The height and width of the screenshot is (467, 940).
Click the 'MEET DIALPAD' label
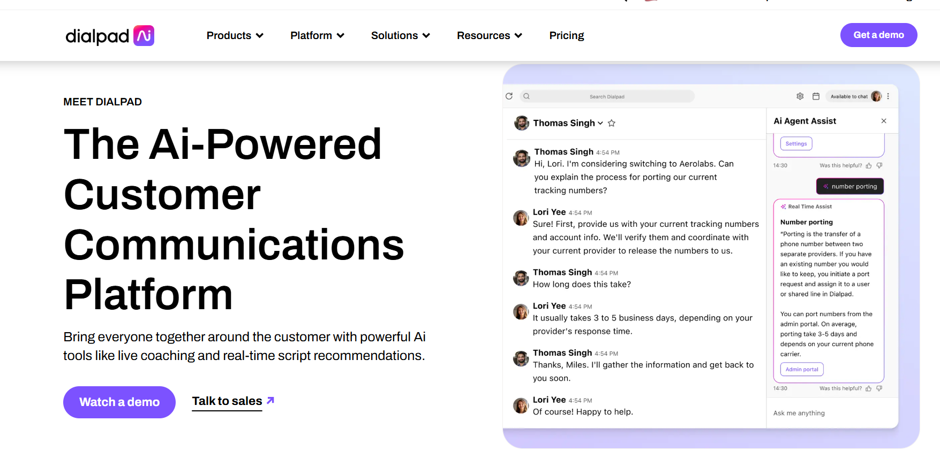(102, 102)
